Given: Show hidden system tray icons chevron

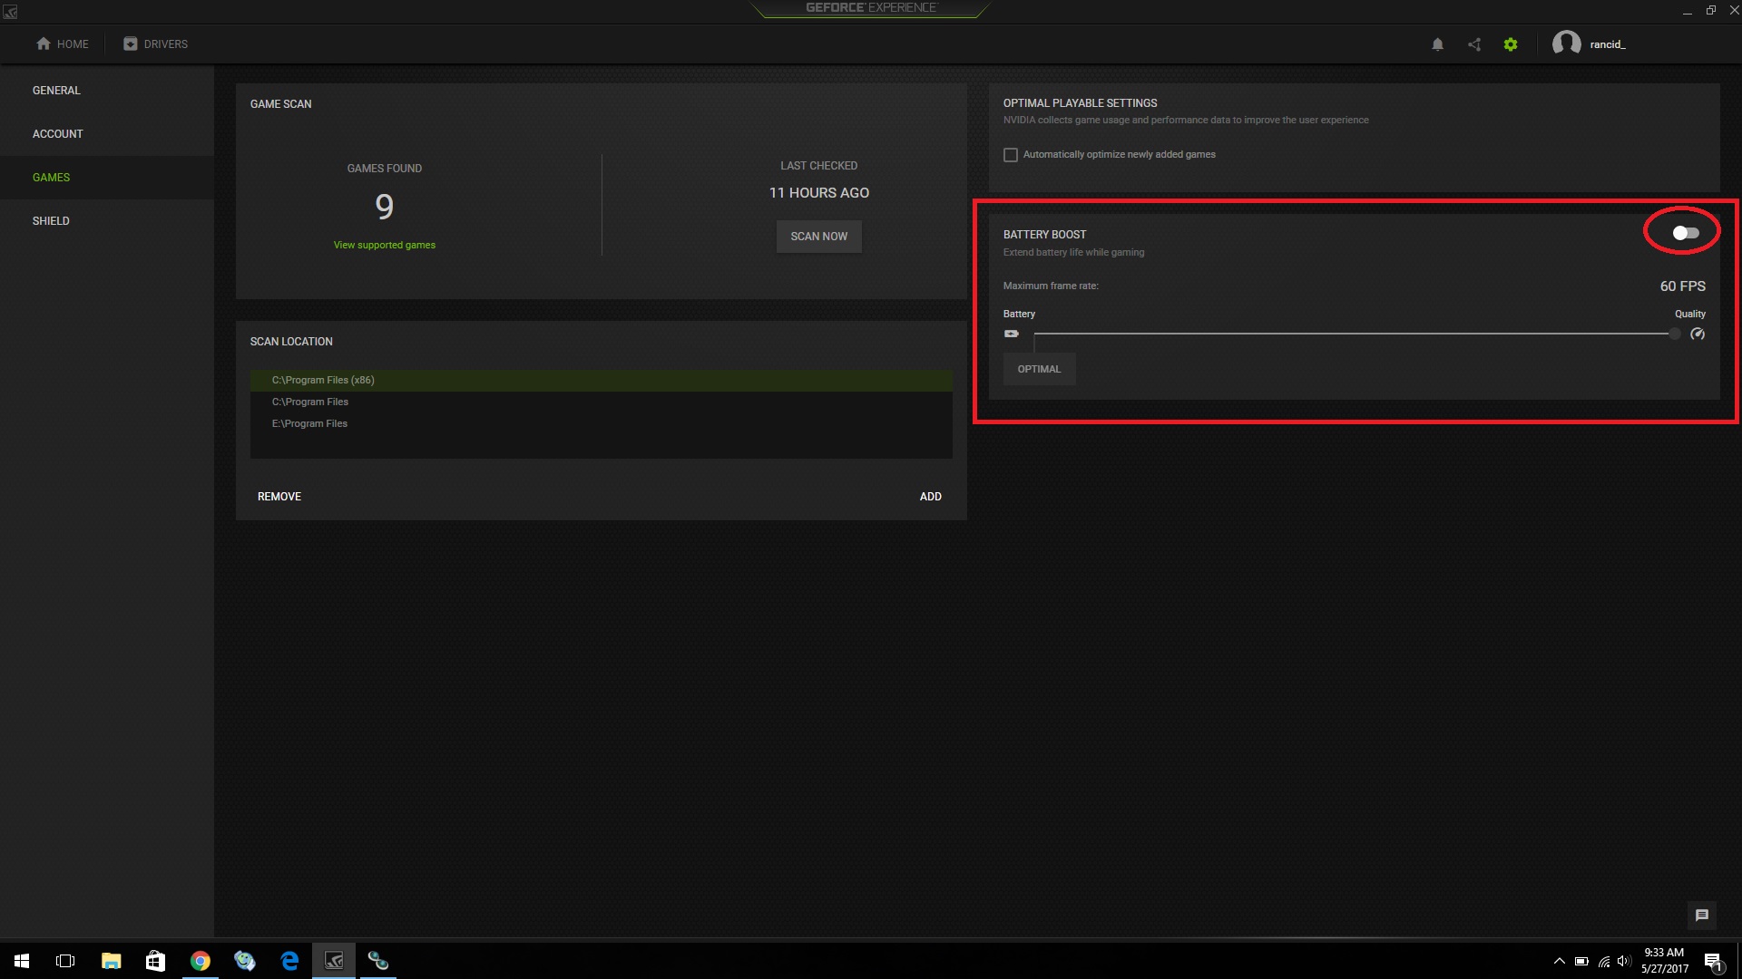Looking at the screenshot, I should pos(1559,961).
